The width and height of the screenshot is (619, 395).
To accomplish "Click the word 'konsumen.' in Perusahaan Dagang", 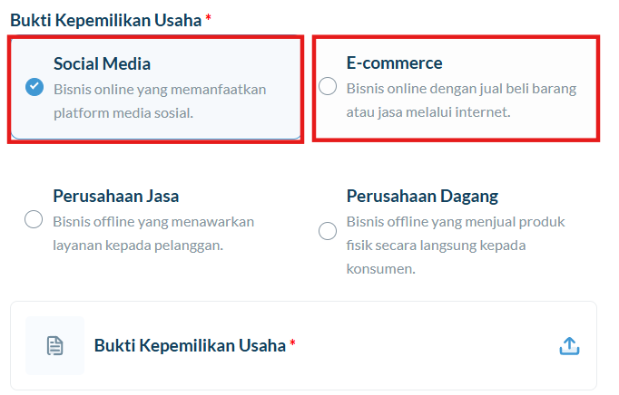I will (381, 269).
